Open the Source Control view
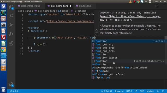Viewport: 167px width, 93px height. (x=11, y=25)
